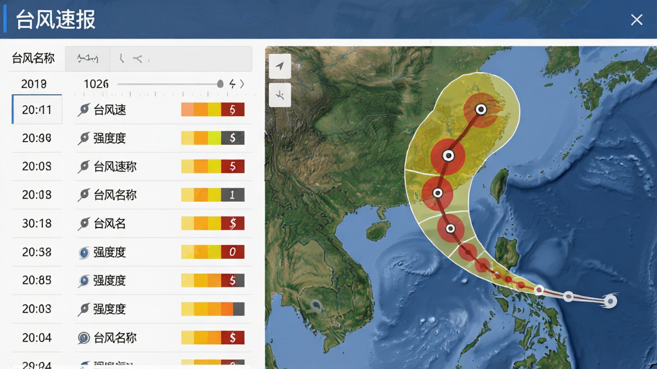Expand using the chevron arrow after the slider
Image resolution: width=657 pixels, height=369 pixels.
[242, 84]
